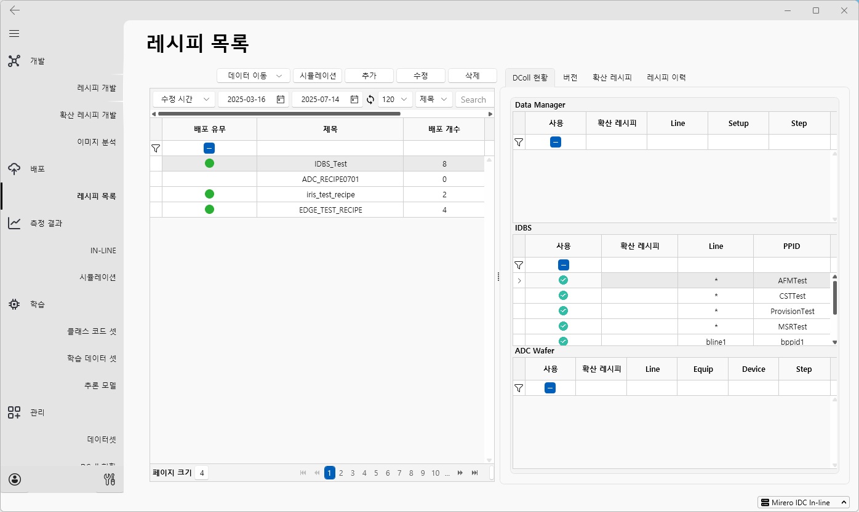
Task: Open the 데이터 이동 dropdown
Action: [253, 75]
